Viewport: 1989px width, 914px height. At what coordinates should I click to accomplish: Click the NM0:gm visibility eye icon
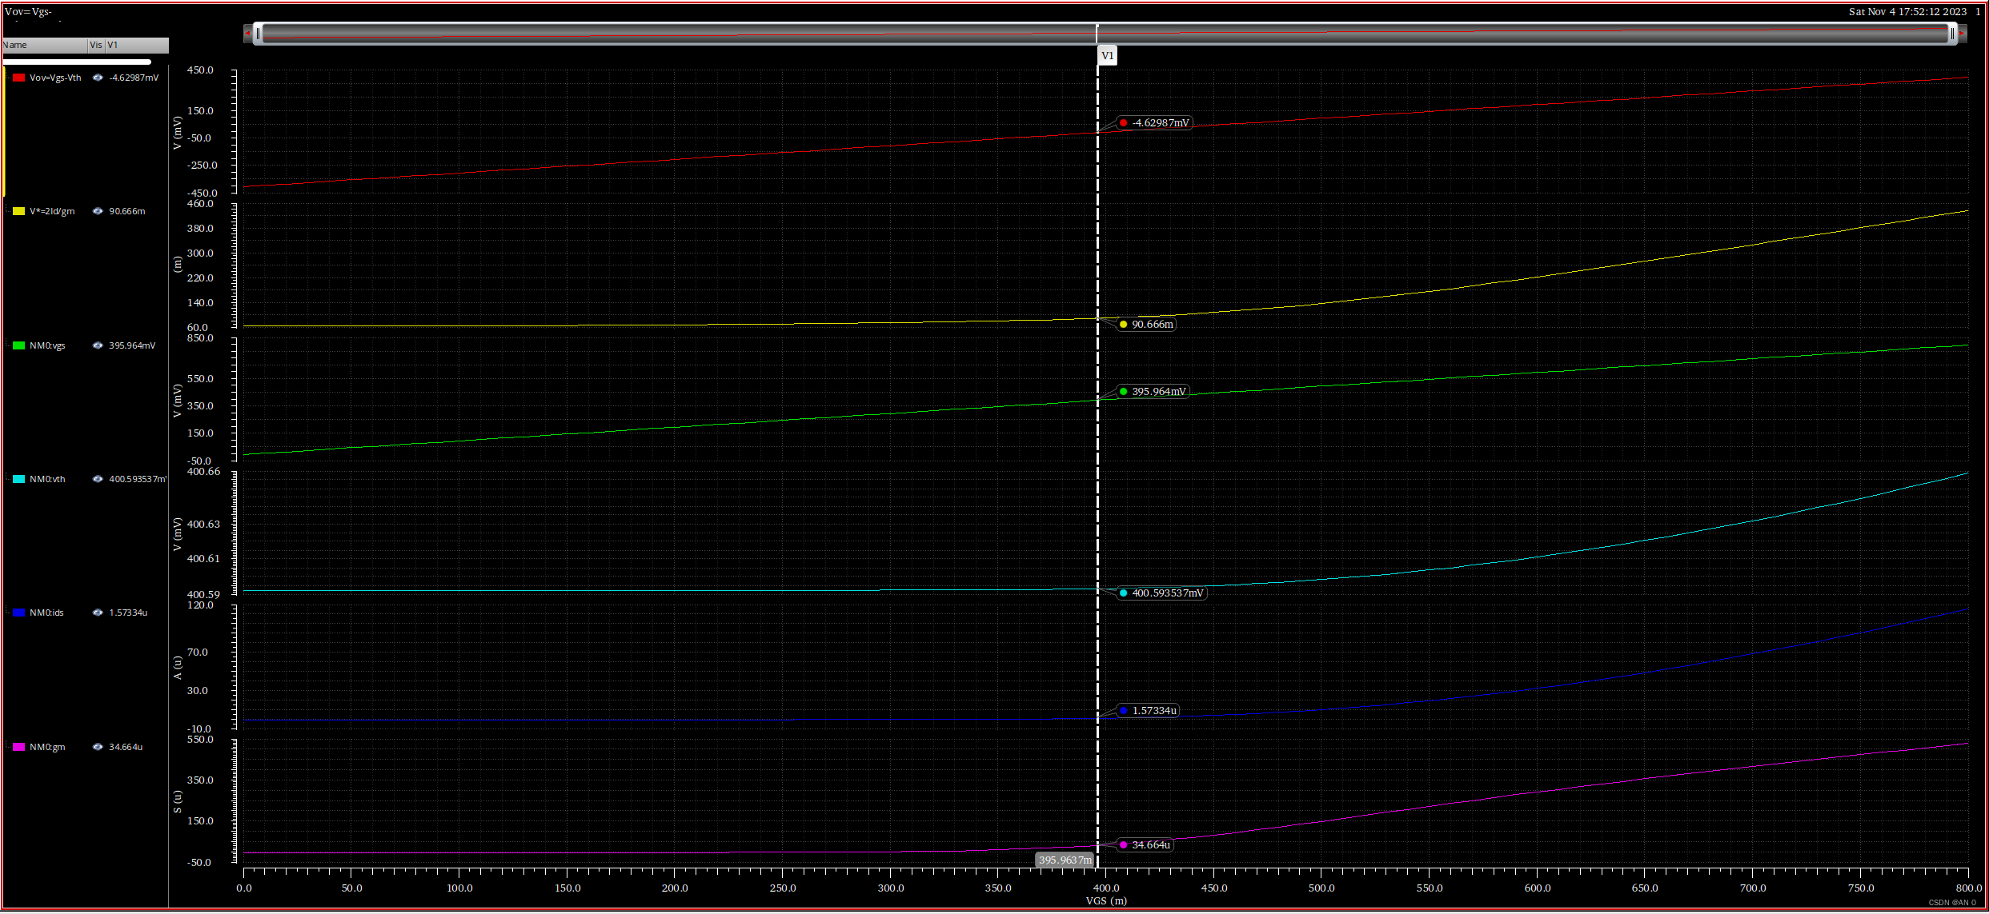click(x=98, y=747)
